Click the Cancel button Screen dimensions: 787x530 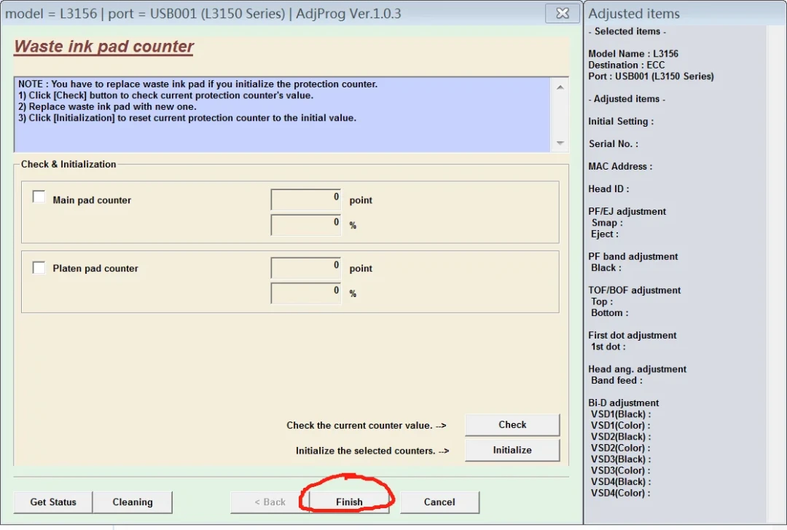click(x=439, y=502)
